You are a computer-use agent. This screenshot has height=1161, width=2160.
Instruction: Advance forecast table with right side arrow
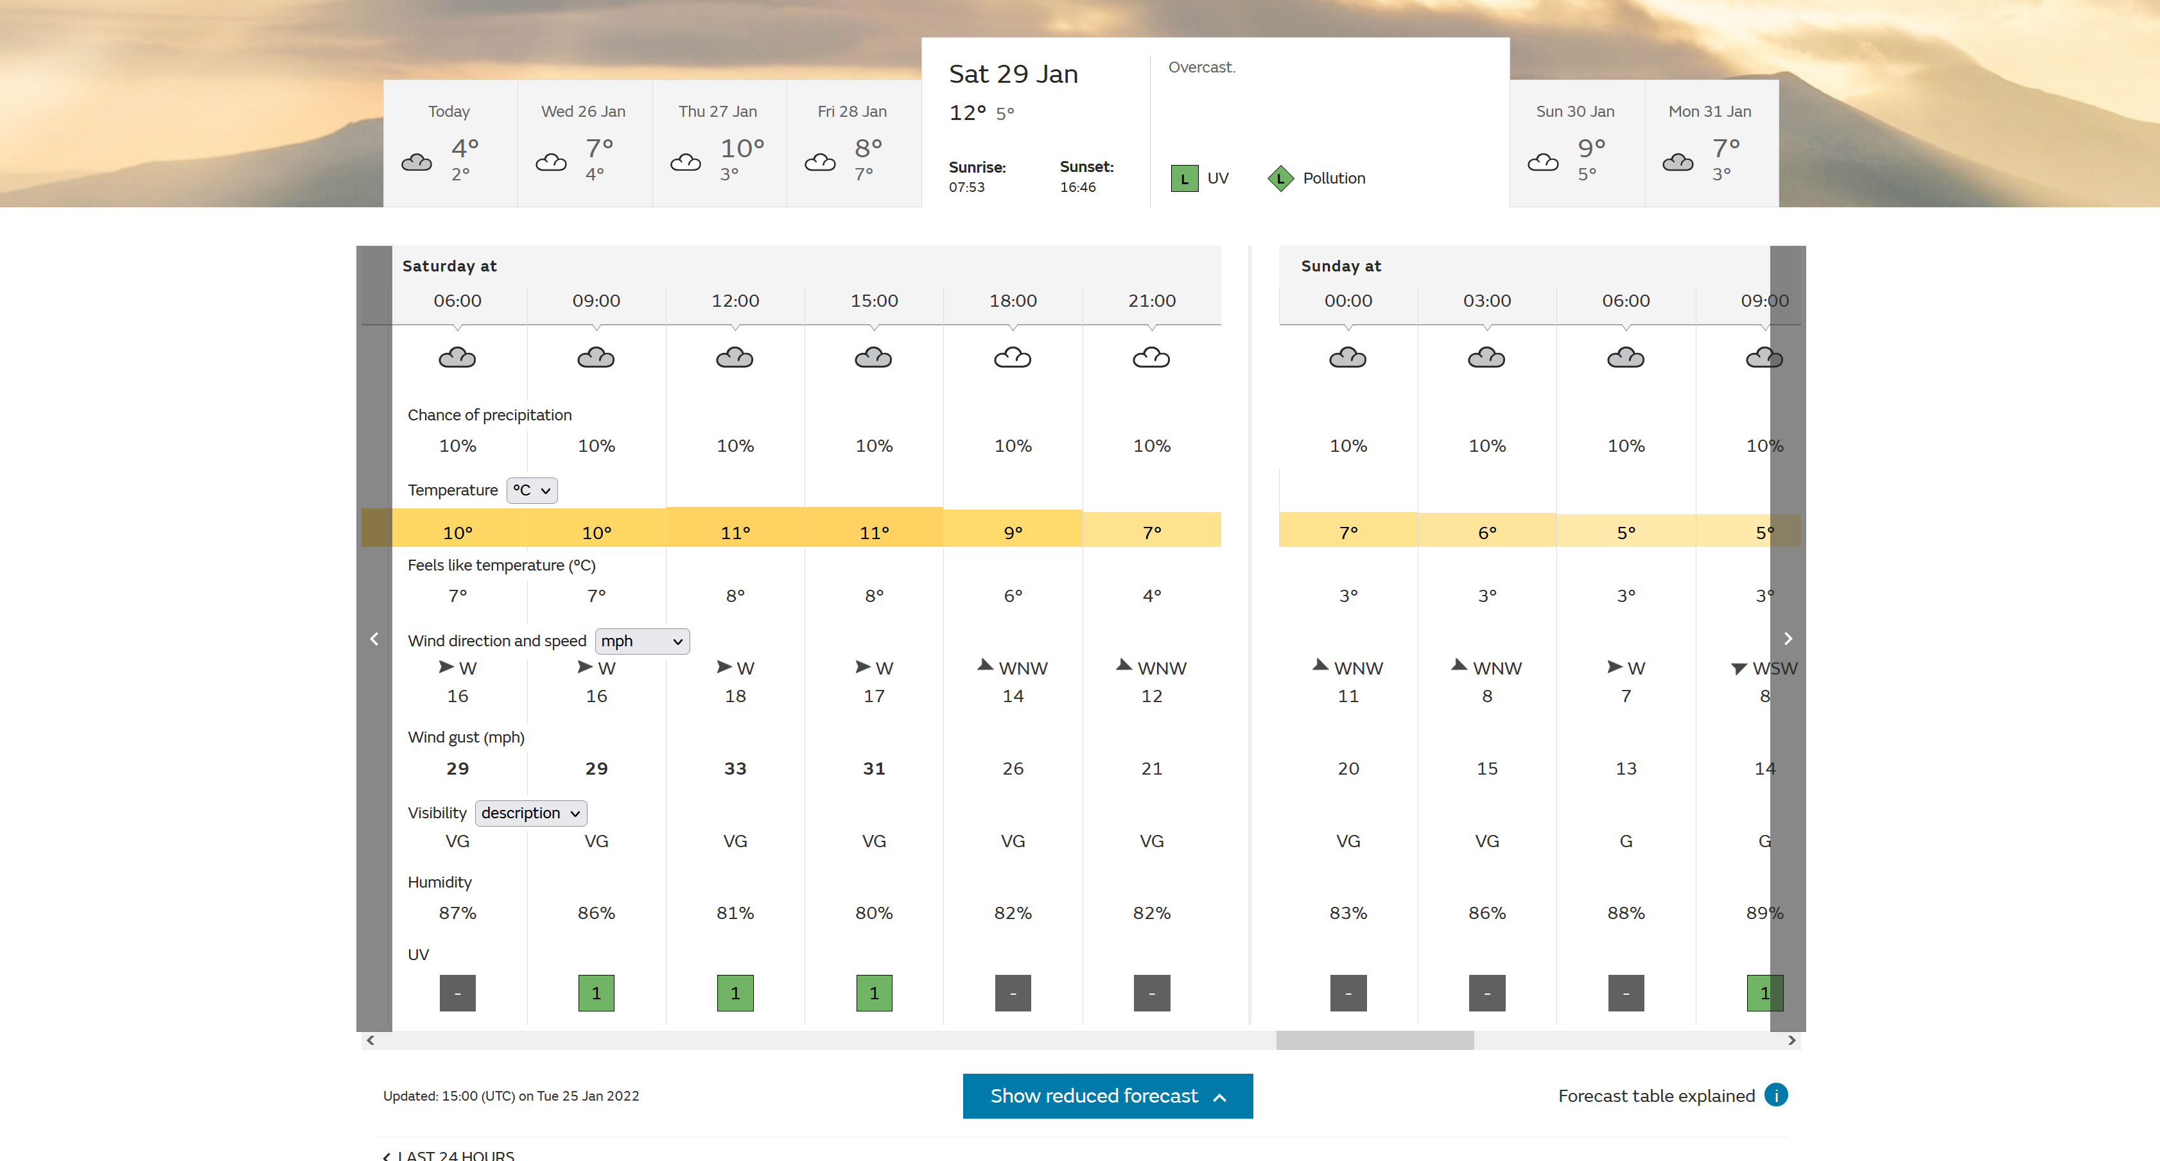click(x=1788, y=639)
